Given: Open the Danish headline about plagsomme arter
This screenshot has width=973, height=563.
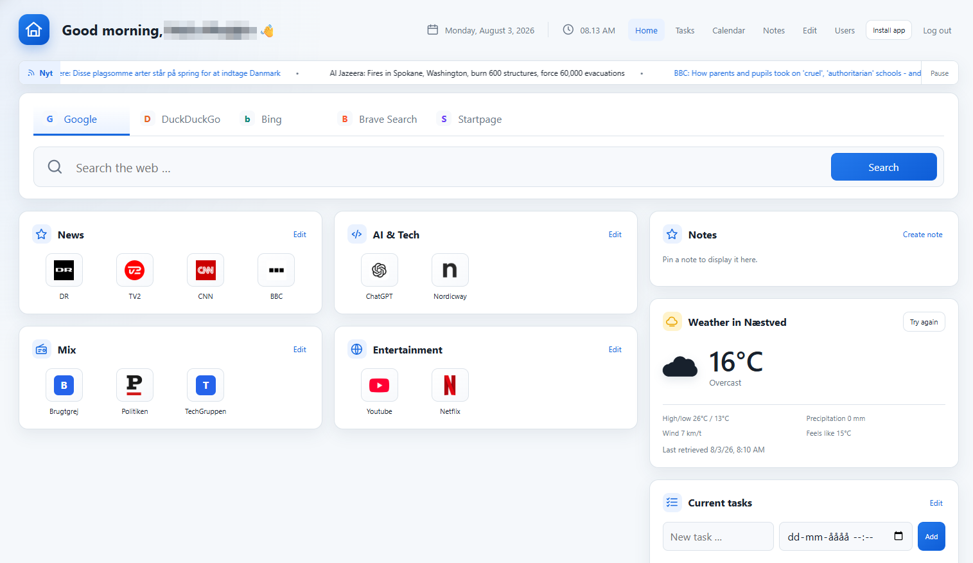Looking at the screenshot, I should [x=170, y=73].
